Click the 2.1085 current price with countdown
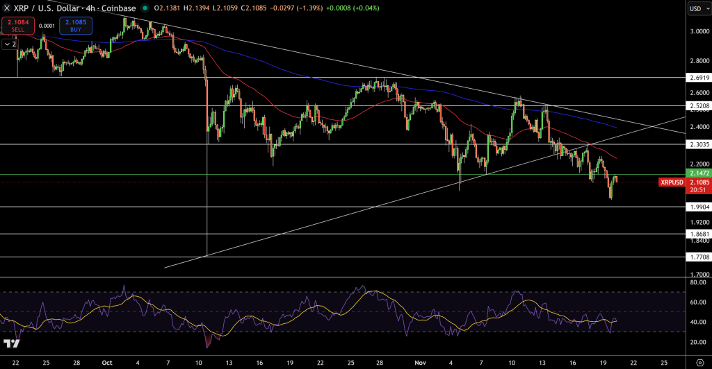Image resolution: width=712 pixels, height=369 pixels. [698, 186]
